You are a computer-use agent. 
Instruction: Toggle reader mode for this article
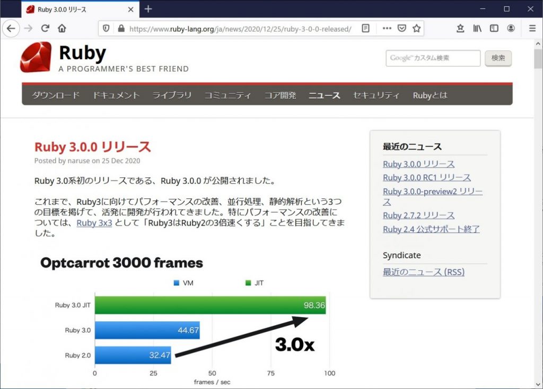[365, 29]
